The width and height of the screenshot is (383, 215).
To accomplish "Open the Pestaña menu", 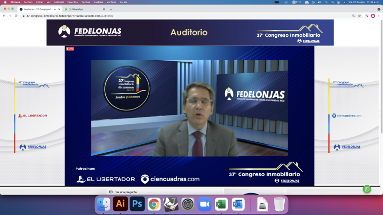I will pyautogui.click(x=98, y=2).
